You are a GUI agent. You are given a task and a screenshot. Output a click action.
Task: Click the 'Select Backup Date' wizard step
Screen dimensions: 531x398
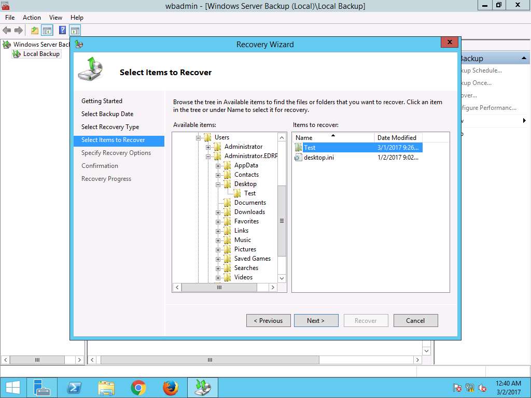tap(107, 114)
